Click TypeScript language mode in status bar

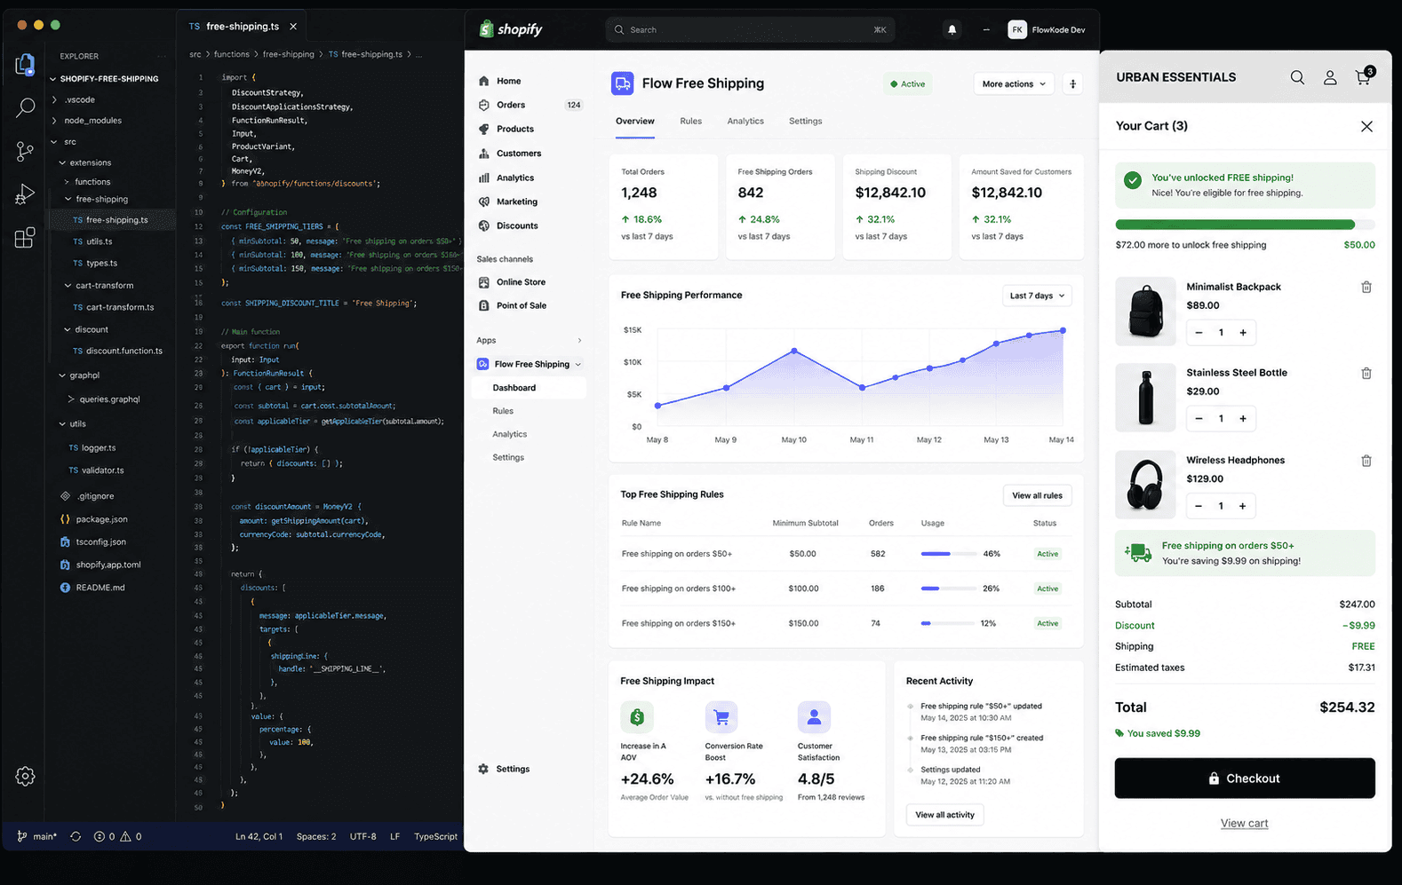(x=435, y=836)
